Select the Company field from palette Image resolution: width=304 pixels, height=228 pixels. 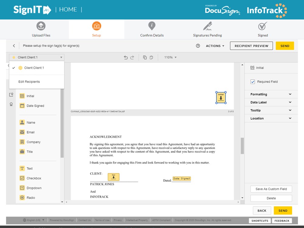tap(22, 142)
